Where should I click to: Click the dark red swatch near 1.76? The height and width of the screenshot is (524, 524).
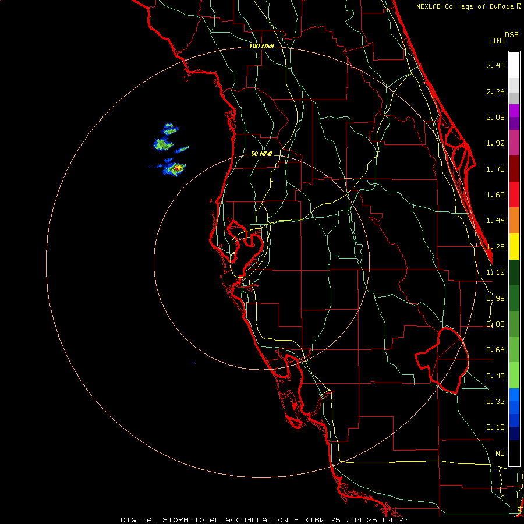point(514,169)
